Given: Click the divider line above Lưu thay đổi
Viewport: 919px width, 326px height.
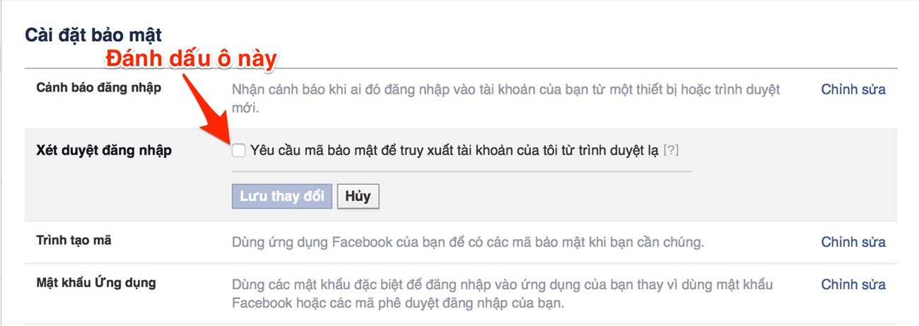Looking at the screenshot, I should (x=462, y=171).
